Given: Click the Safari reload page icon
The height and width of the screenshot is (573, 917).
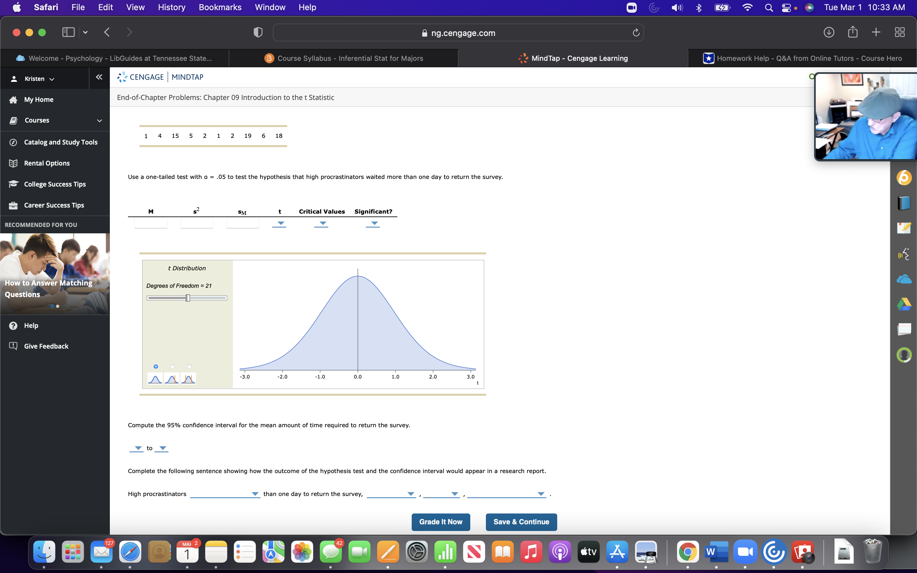Looking at the screenshot, I should 636,33.
